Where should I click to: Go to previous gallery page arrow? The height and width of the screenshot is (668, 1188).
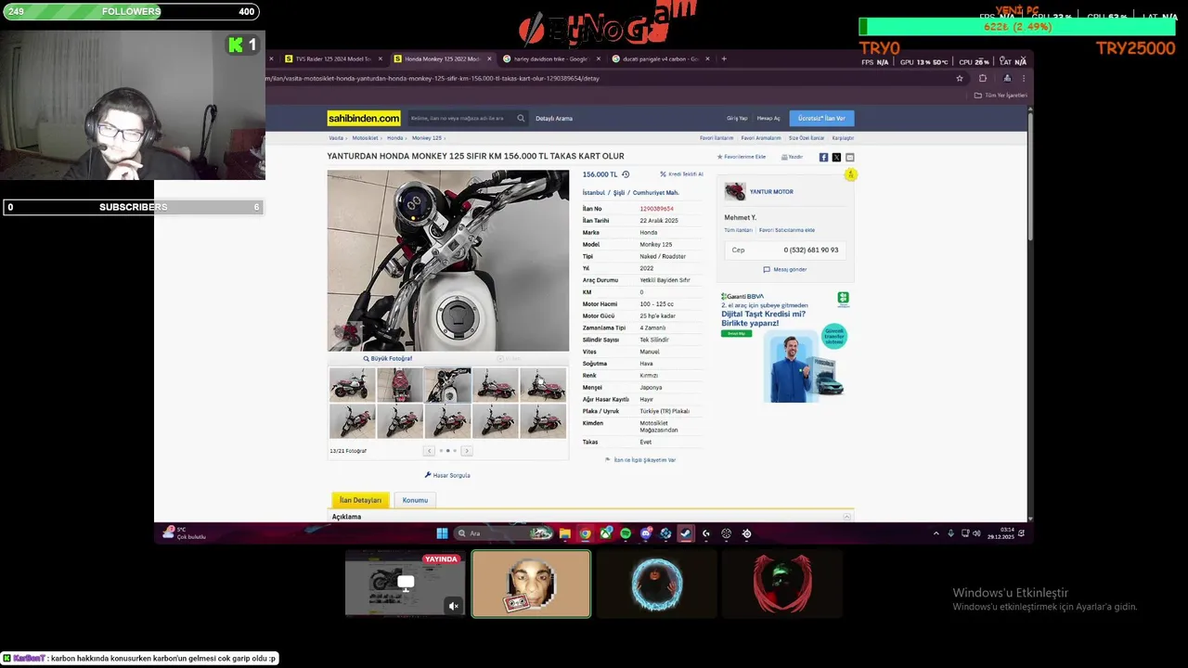[x=429, y=451]
